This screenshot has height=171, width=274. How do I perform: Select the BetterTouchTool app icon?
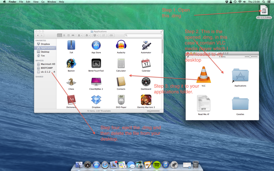coord(96,63)
